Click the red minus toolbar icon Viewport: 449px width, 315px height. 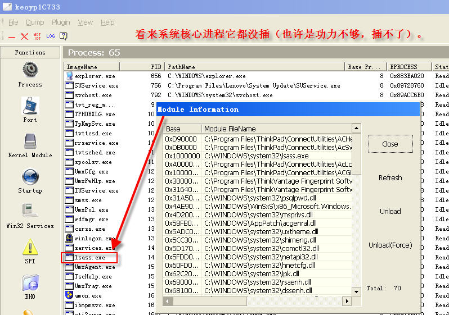coord(12,36)
